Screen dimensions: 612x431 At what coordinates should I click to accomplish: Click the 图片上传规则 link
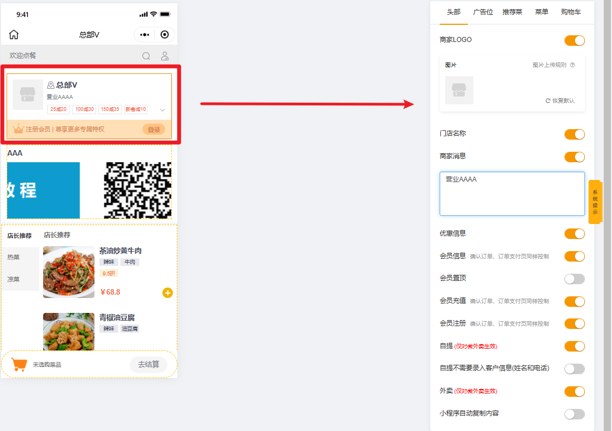click(549, 65)
